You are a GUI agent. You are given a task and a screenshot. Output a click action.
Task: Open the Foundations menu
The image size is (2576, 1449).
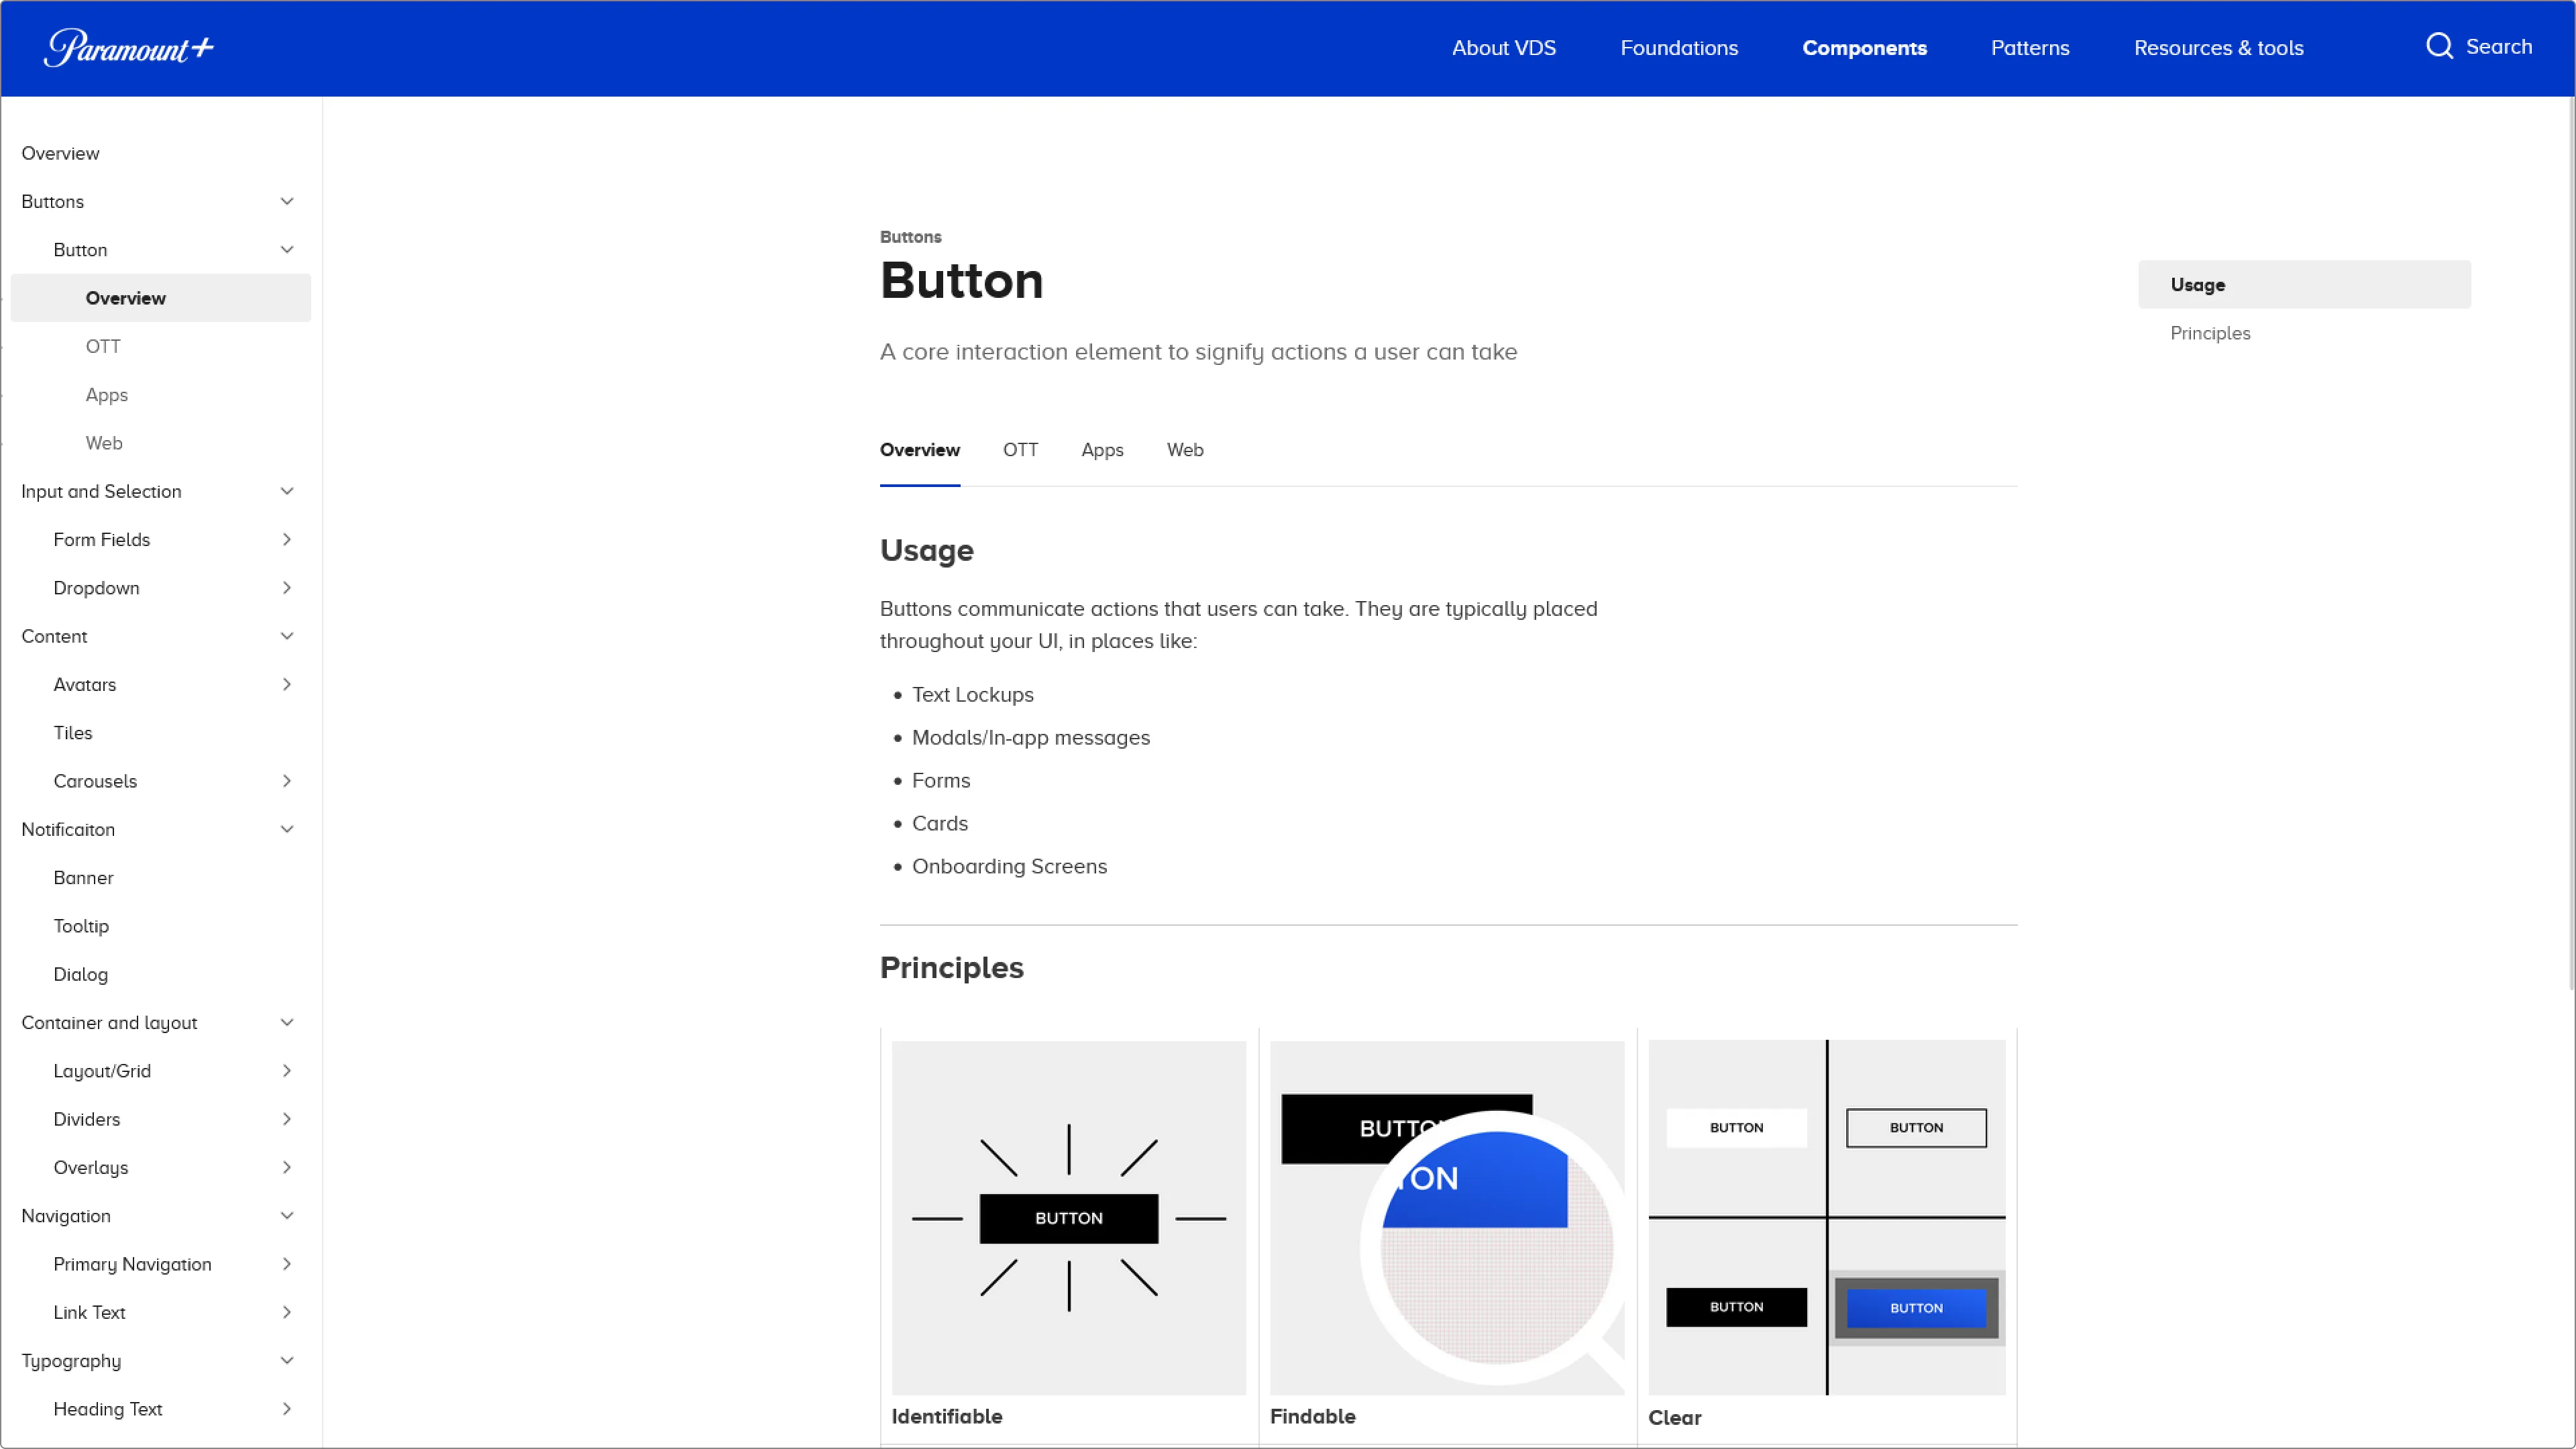coord(1679,48)
